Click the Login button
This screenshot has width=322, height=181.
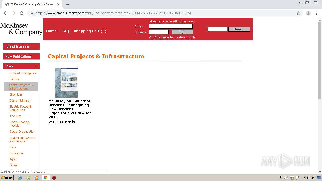182,32
